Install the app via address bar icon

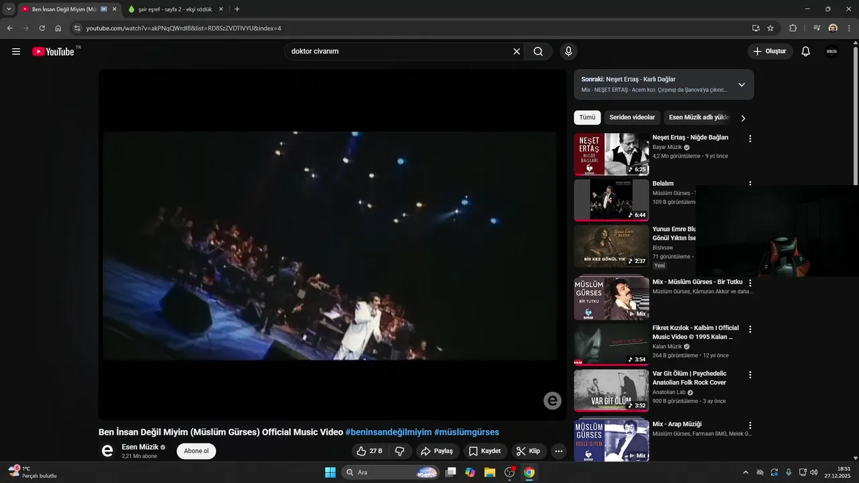point(756,28)
